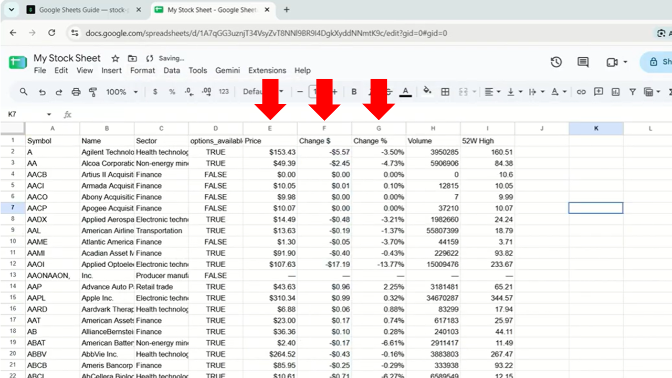Insert a comment from the toolbar
672x378 pixels.
(x=598, y=92)
